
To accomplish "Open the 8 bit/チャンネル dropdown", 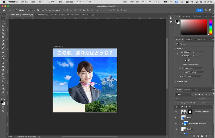I will pyautogui.click(x=193, y=72).
